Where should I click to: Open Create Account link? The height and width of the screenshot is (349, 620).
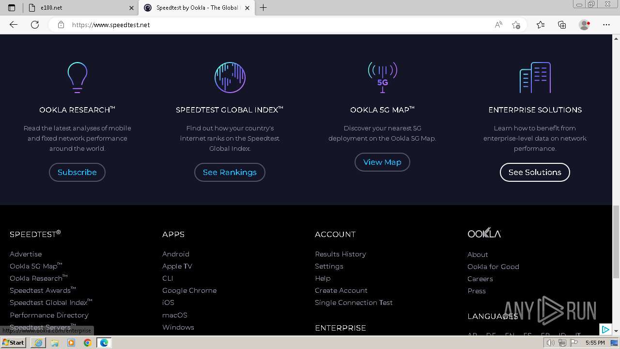pyautogui.click(x=341, y=290)
